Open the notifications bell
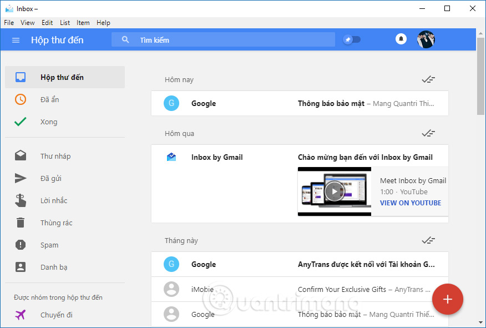486x328 pixels. pyautogui.click(x=401, y=39)
